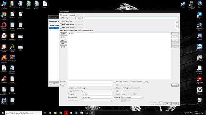The image size is (206, 115).
Task: Open the Yandex browser desktop shortcut
Action: (x=4, y=36)
